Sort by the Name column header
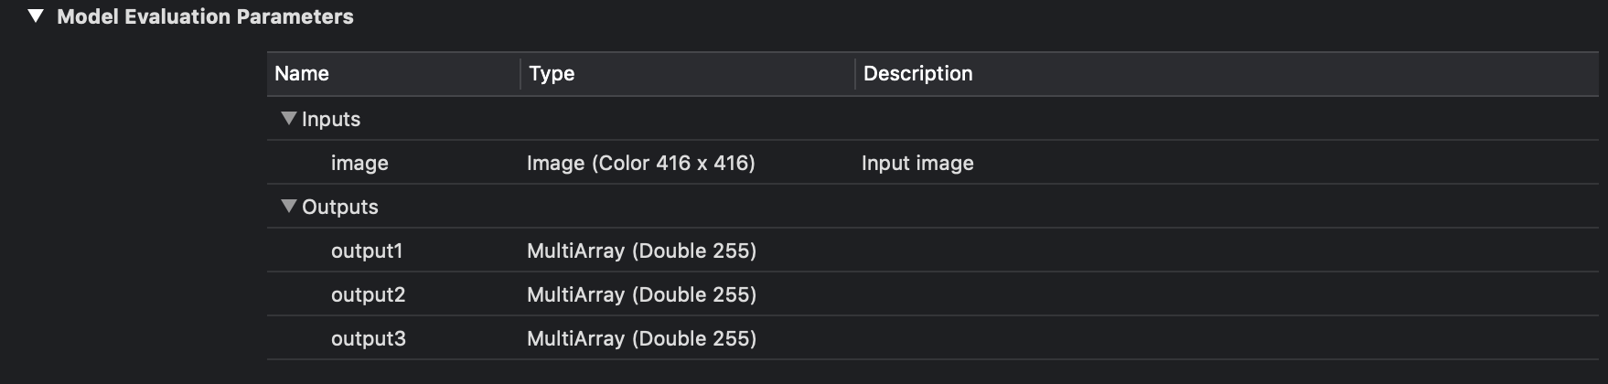 (x=302, y=73)
